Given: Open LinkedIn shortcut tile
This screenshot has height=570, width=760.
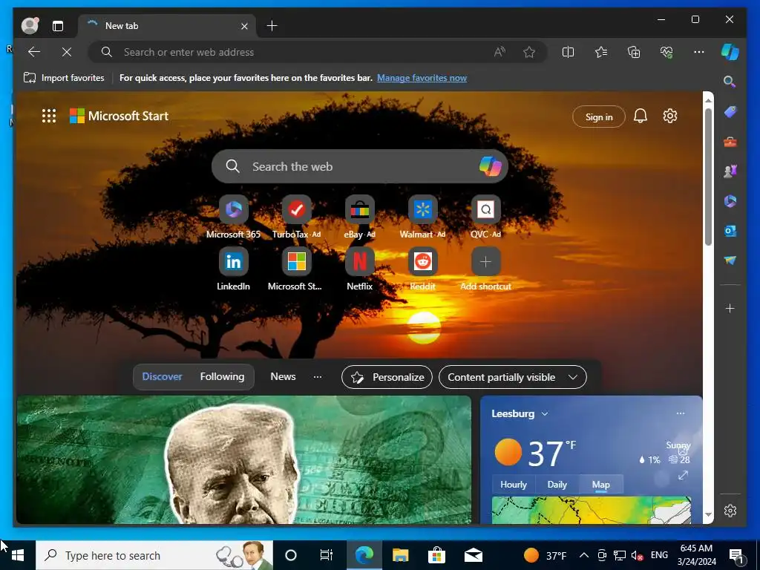Looking at the screenshot, I should tap(234, 261).
